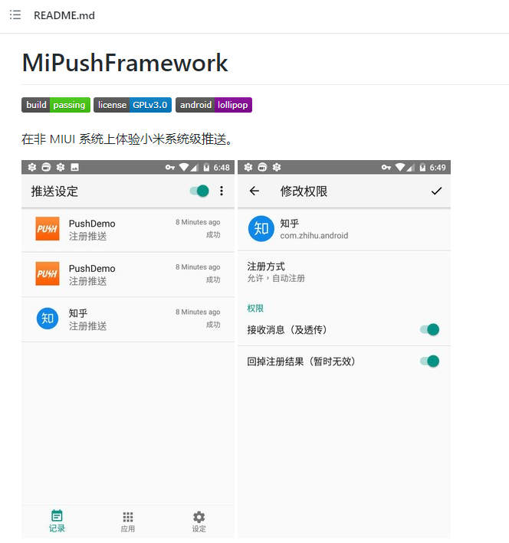Open the 设定 tab
The image size is (509, 543).
coord(199,522)
